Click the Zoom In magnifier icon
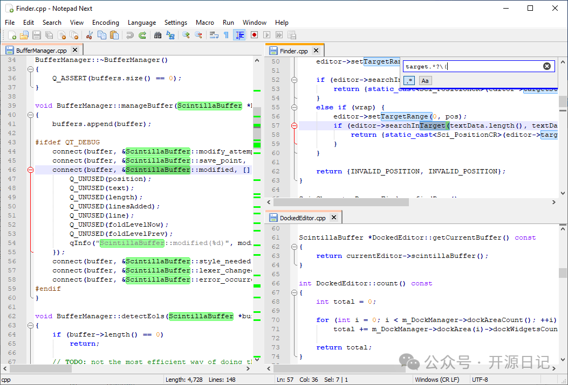 point(186,35)
